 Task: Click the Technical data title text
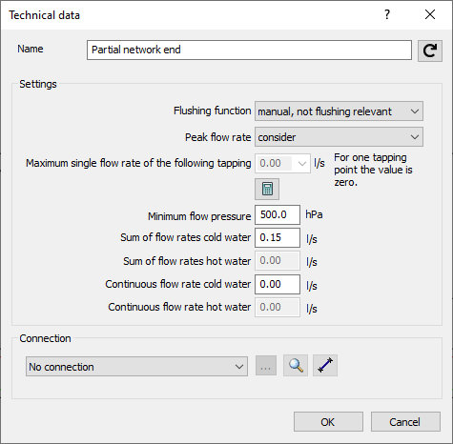(x=44, y=15)
